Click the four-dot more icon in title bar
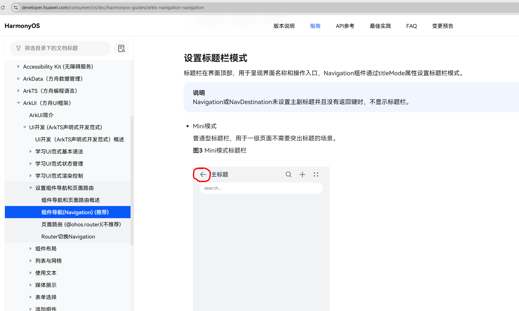 pyautogui.click(x=316, y=174)
